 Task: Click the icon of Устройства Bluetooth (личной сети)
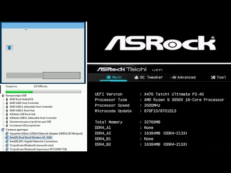point(7,145)
